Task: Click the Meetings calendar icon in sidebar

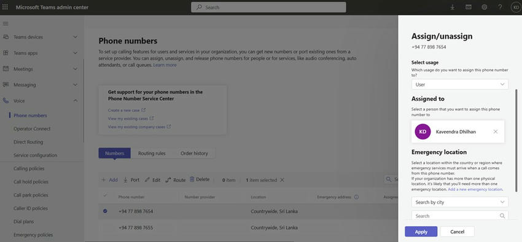Action: pyautogui.click(x=6, y=69)
